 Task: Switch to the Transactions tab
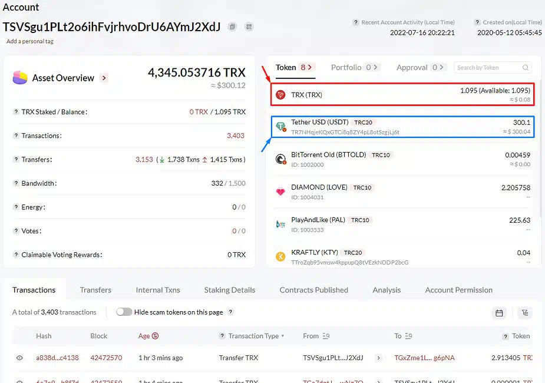pyautogui.click(x=34, y=290)
